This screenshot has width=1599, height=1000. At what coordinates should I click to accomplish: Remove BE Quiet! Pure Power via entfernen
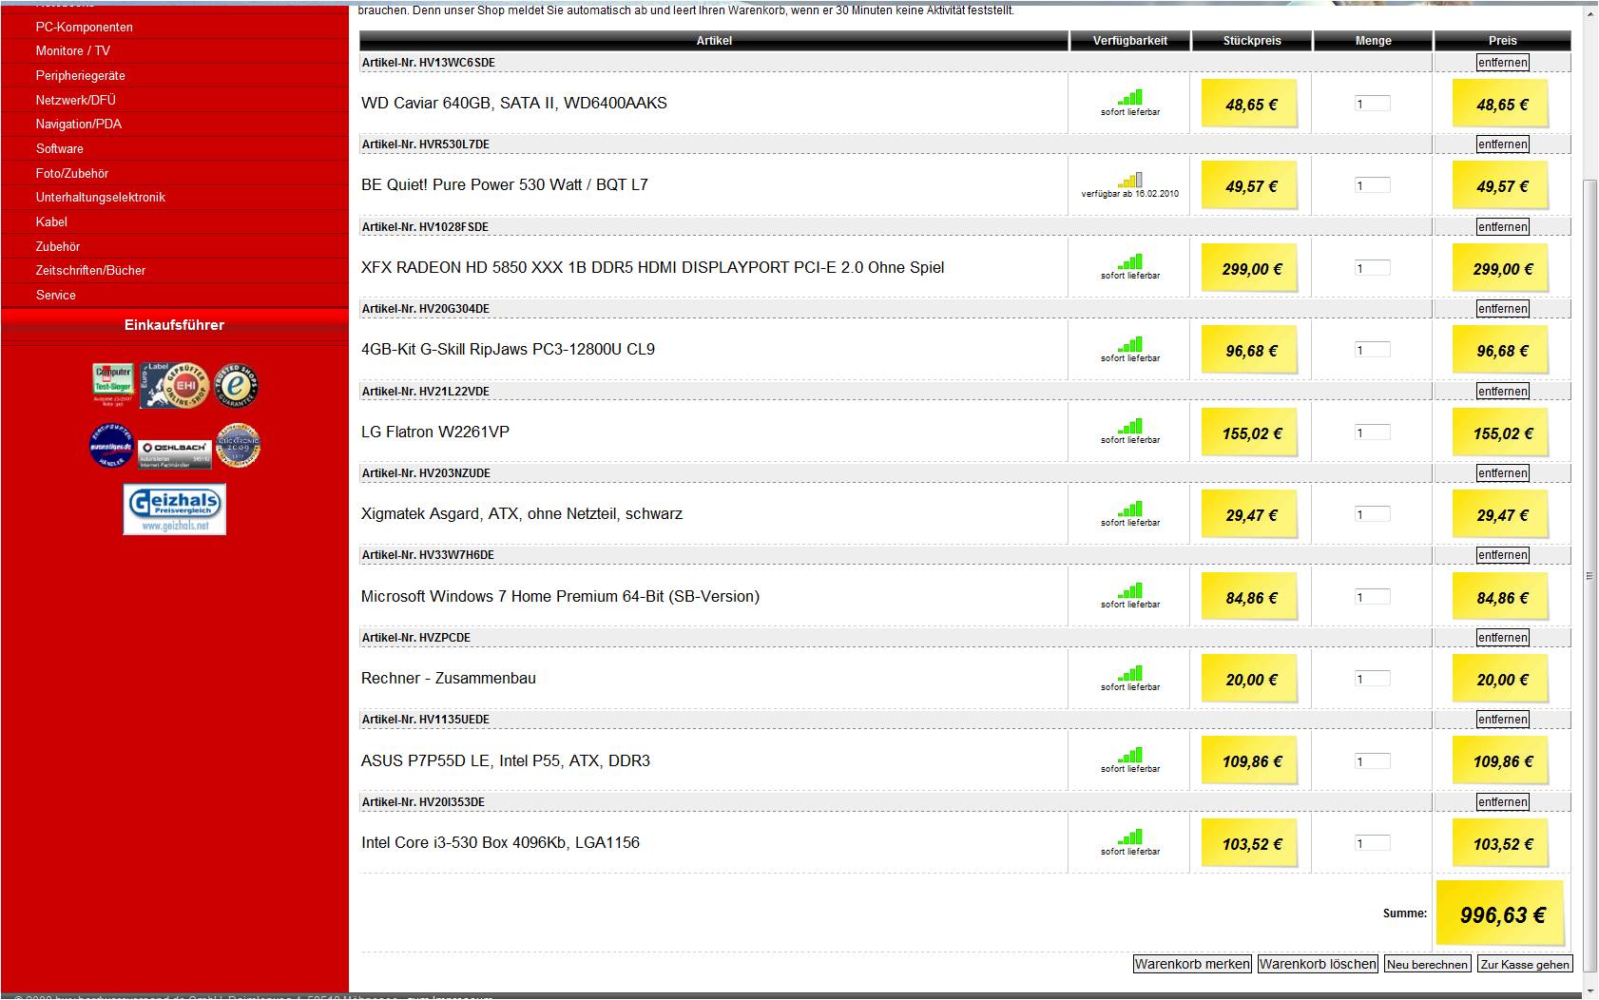pos(1502,144)
